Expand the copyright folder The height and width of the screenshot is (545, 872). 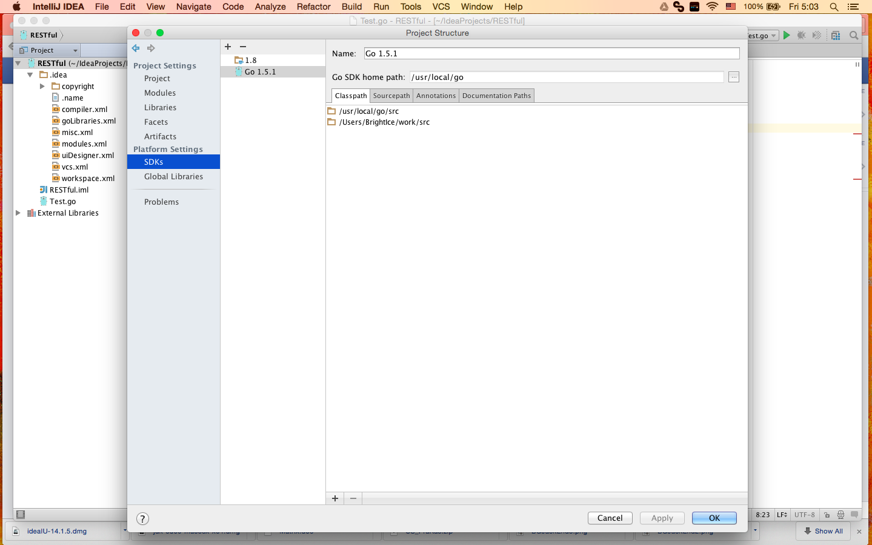pos(42,86)
